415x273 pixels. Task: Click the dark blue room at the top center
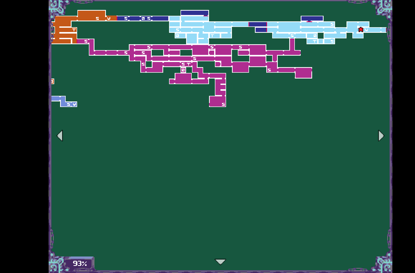click(195, 13)
